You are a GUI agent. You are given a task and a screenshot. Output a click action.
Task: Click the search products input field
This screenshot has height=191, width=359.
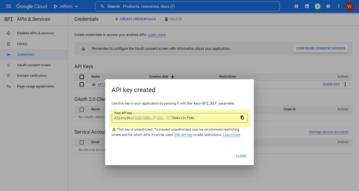click(187, 6)
